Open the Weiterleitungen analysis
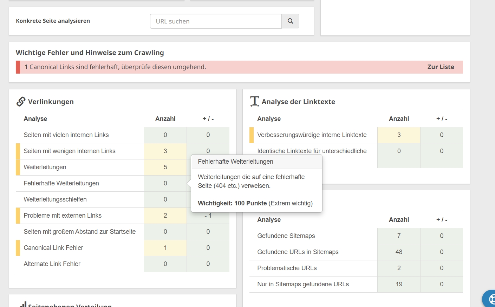Screen dimensions: 495x307 45,167
